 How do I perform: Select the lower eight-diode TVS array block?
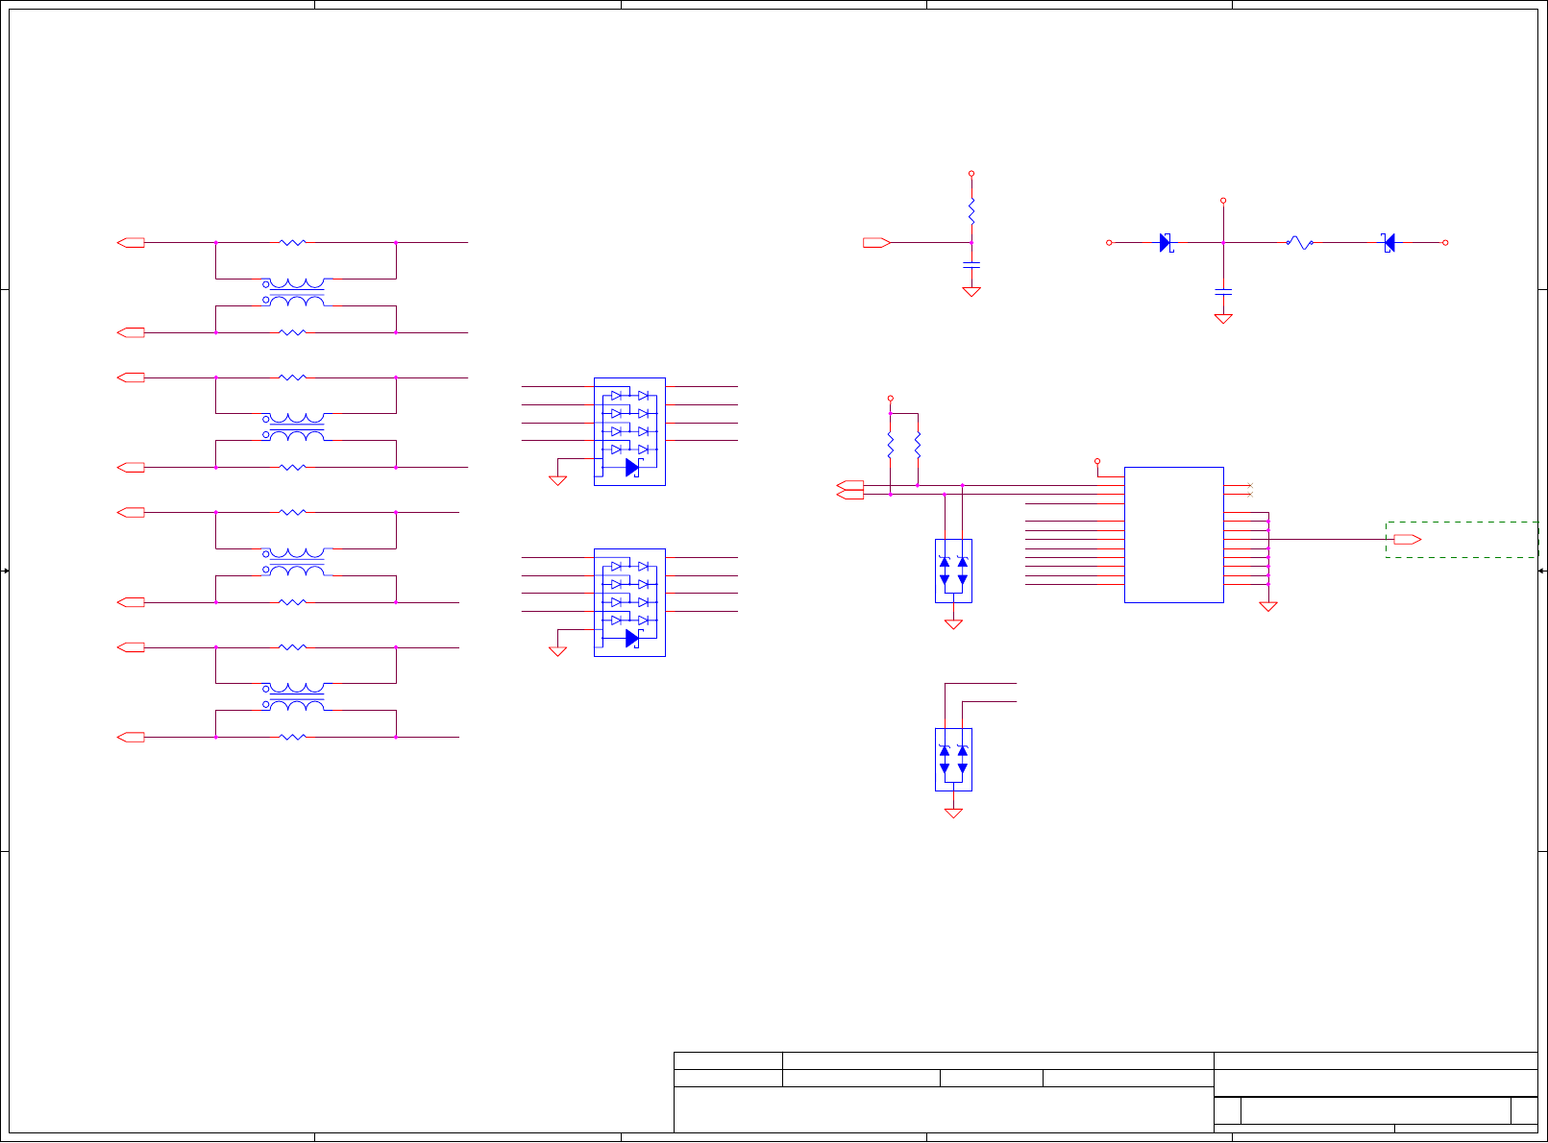click(x=629, y=602)
